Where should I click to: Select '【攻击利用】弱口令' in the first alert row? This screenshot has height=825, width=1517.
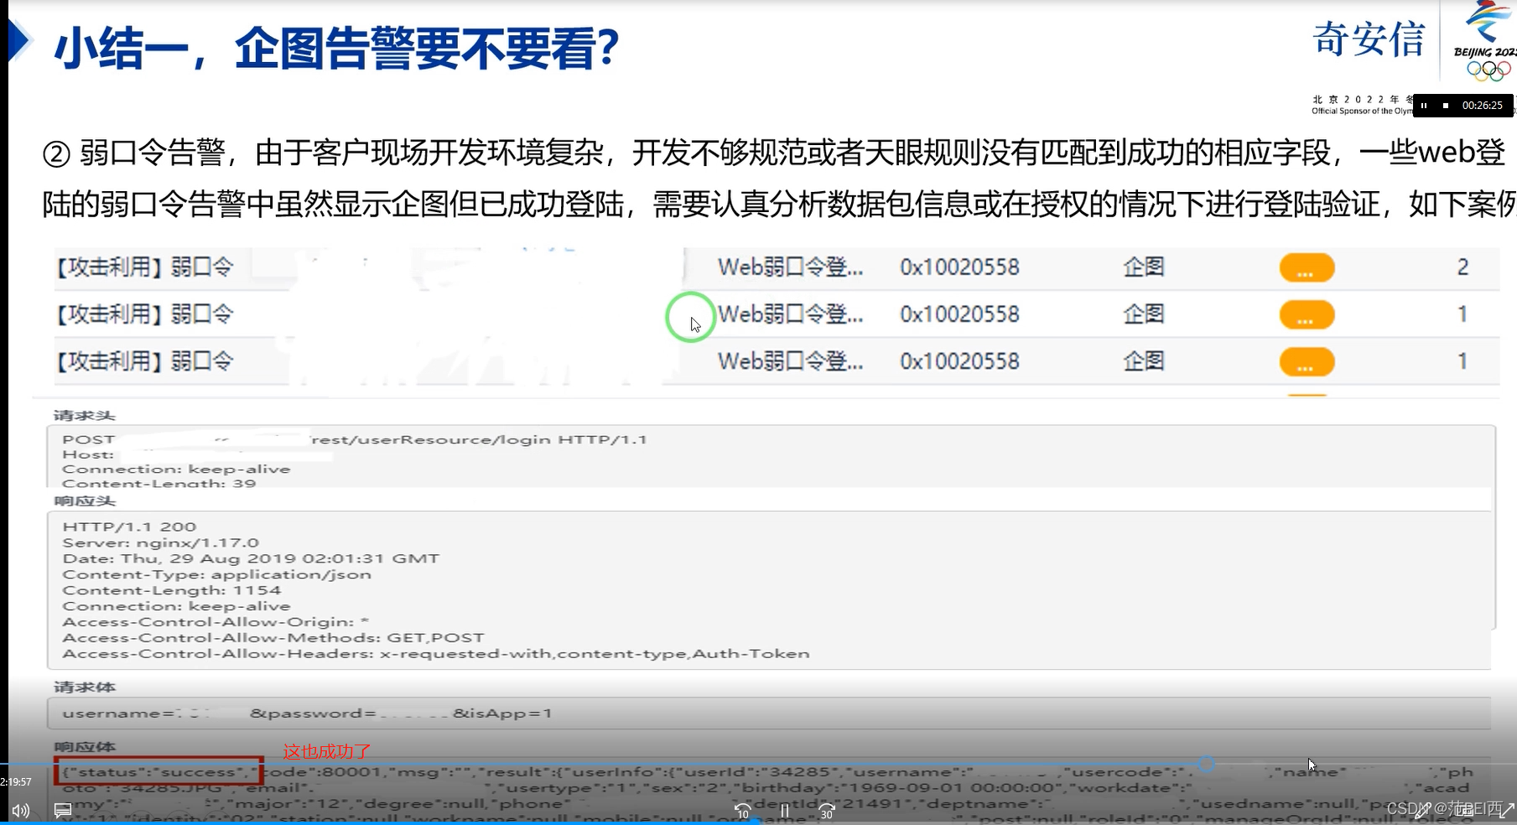click(143, 267)
